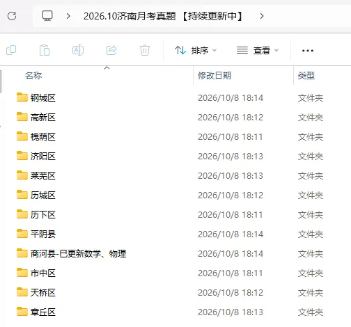Click 文件夹 type in 钢城区 row
The width and height of the screenshot is (351, 327).
(311, 98)
